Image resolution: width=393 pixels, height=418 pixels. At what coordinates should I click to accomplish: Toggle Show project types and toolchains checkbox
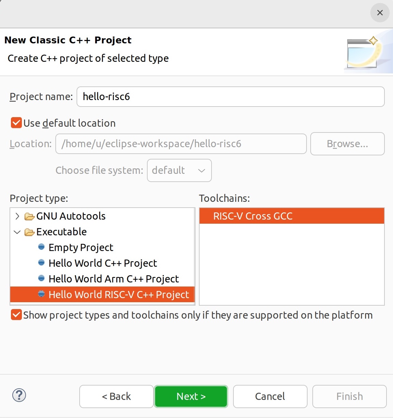[x=16, y=315]
